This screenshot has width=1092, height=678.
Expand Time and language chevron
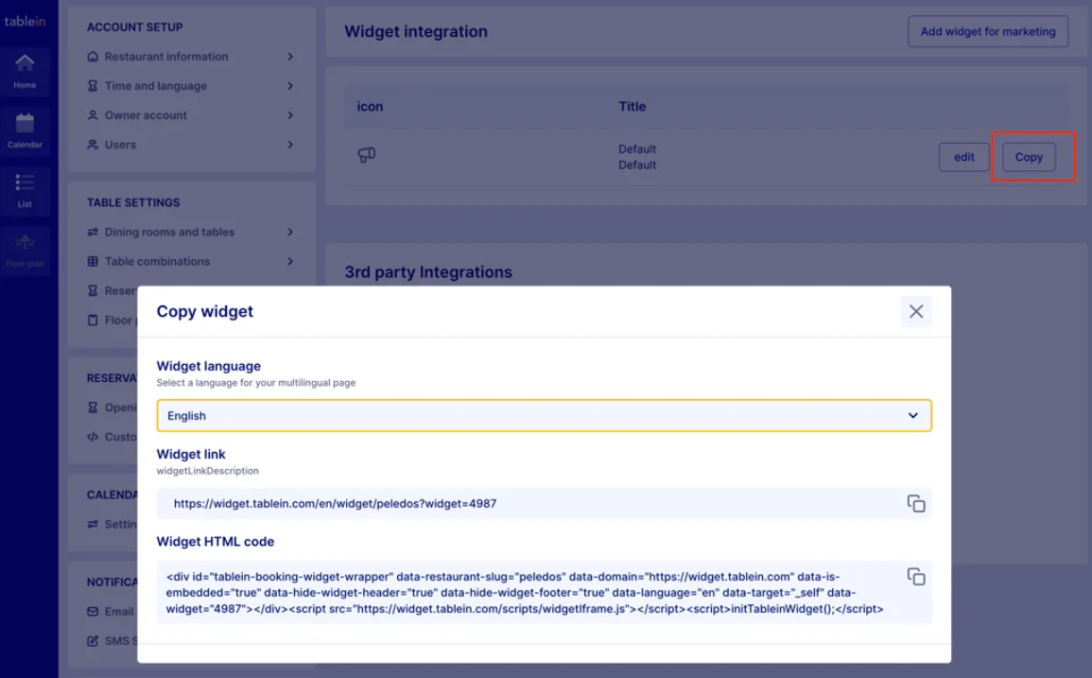click(290, 86)
